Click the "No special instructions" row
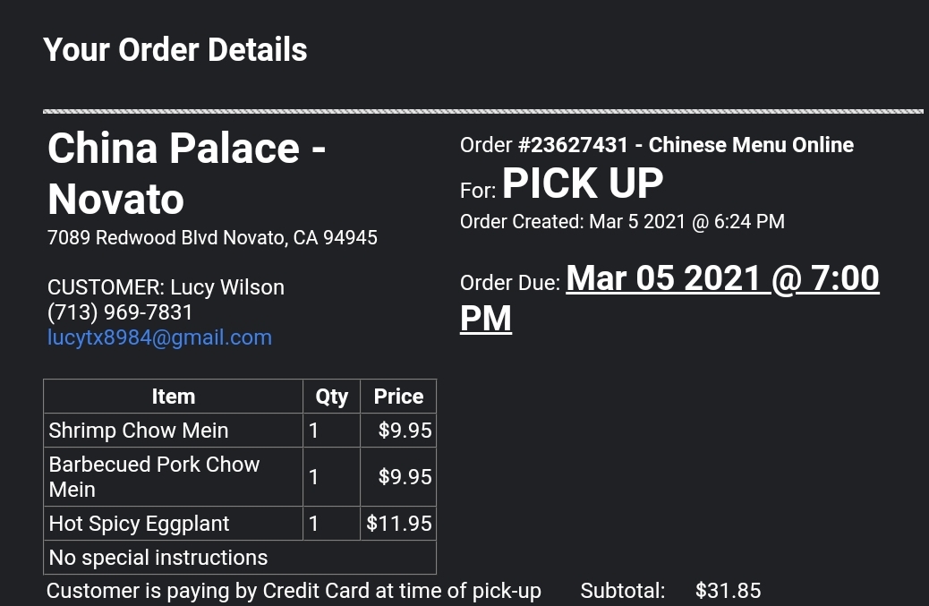 (x=158, y=558)
